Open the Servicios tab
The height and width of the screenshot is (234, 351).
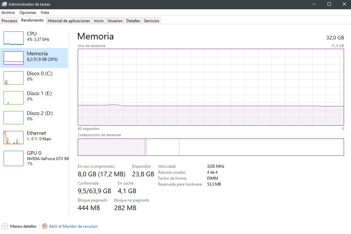(152, 21)
